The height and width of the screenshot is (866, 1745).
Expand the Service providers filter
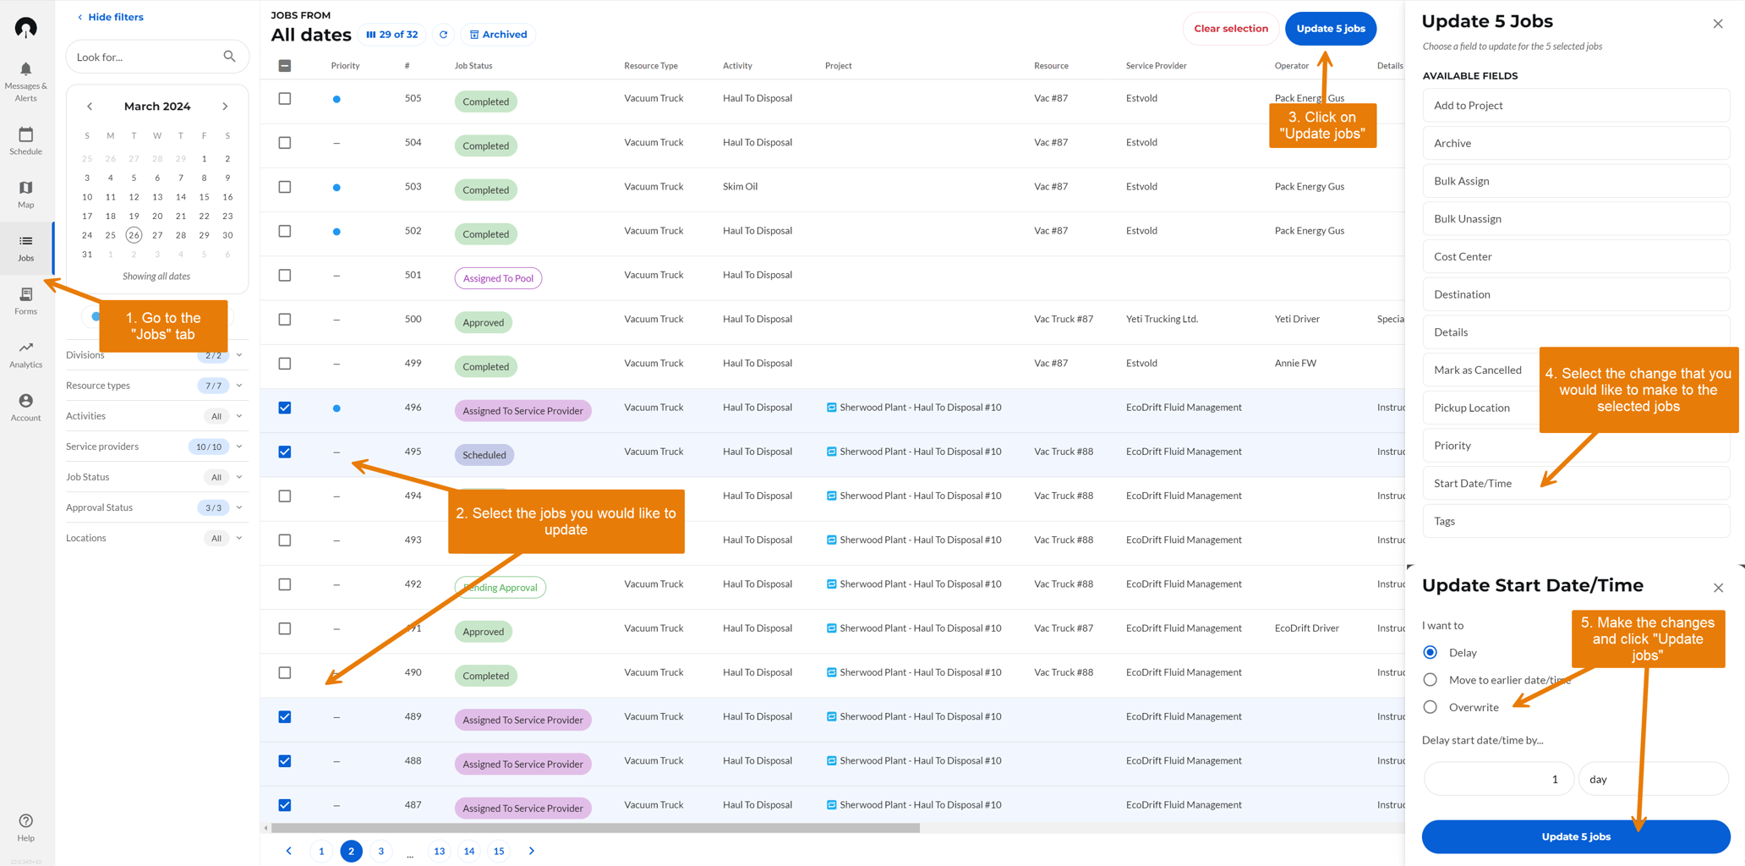point(239,447)
